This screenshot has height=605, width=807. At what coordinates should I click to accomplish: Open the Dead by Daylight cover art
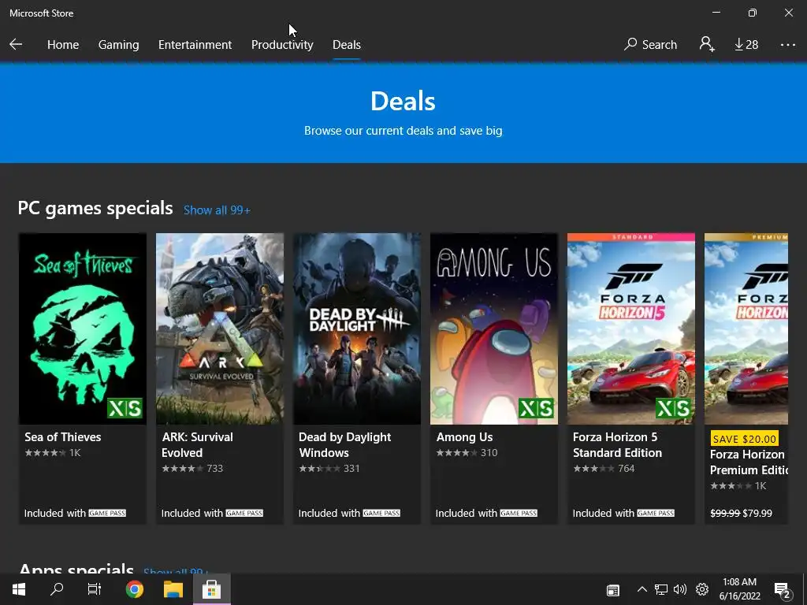357,328
